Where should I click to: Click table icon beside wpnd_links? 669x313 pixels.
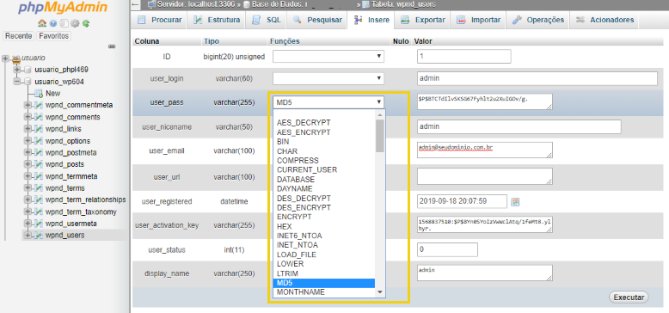point(38,129)
